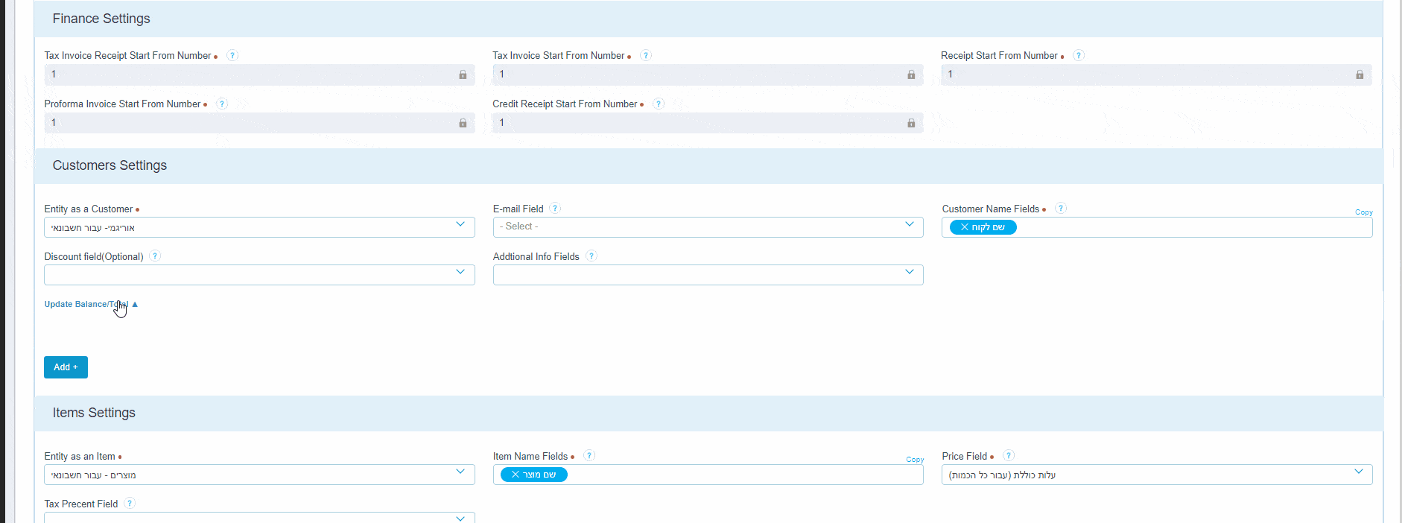Open the Addtional Info Fields dropdown

[x=708, y=275]
